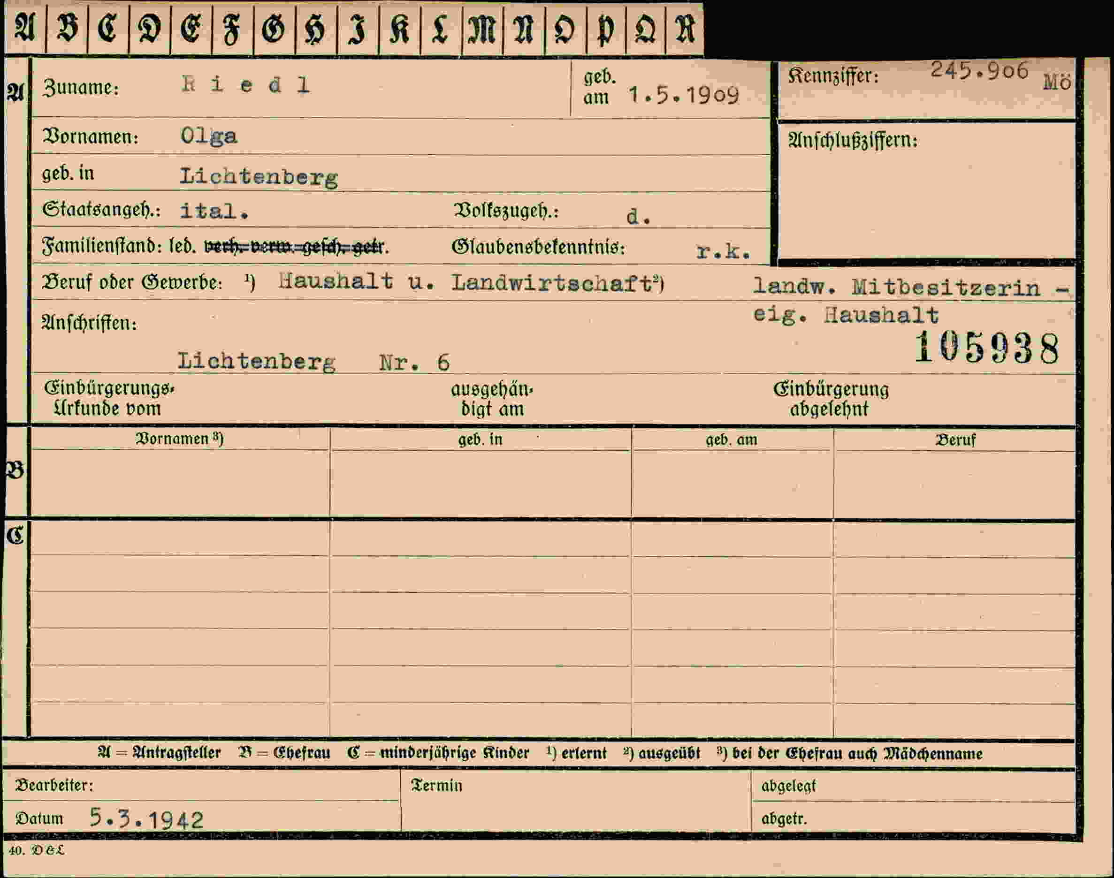Click nationality value 'ital.'
Viewport: 1114px width, 878px height.
(214, 211)
